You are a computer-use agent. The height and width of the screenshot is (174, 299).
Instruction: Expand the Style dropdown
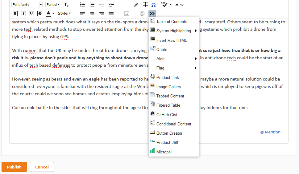(64, 14)
